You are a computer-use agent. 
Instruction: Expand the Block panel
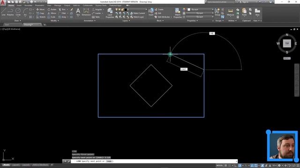(160, 21)
